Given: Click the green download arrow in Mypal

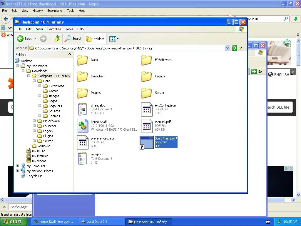Looking at the screenshot, I should pyautogui.click(x=296, y=19).
